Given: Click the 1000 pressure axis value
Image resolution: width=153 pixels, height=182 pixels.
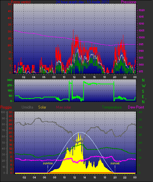Looking at the screenshot, I should click(142, 37).
